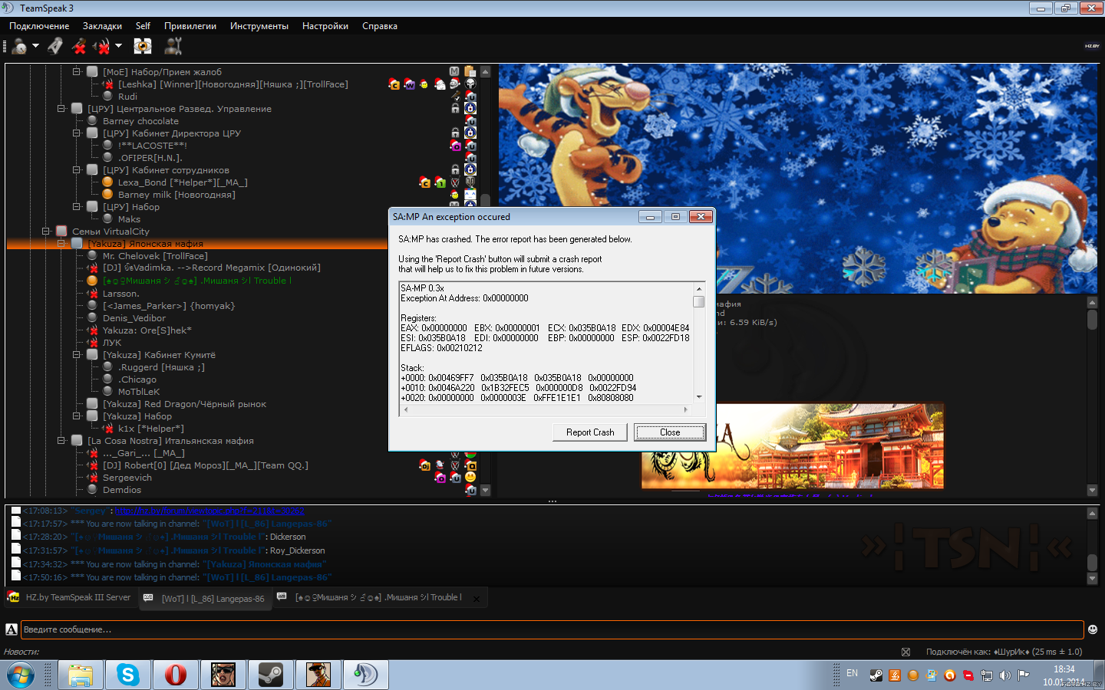This screenshot has width=1105, height=690.
Task: Collapse the Семьи VirtualCity section
Action: (46, 232)
